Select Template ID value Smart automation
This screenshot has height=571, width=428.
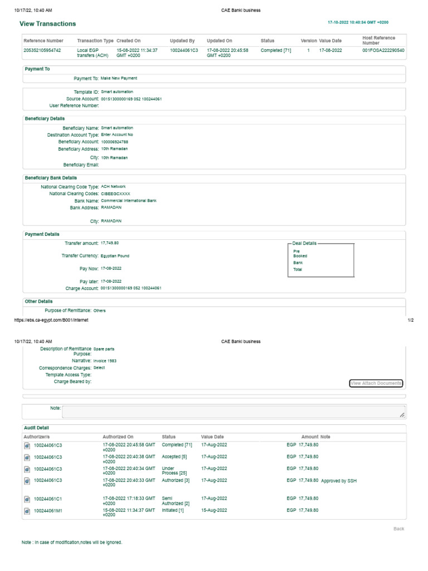(117, 92)
